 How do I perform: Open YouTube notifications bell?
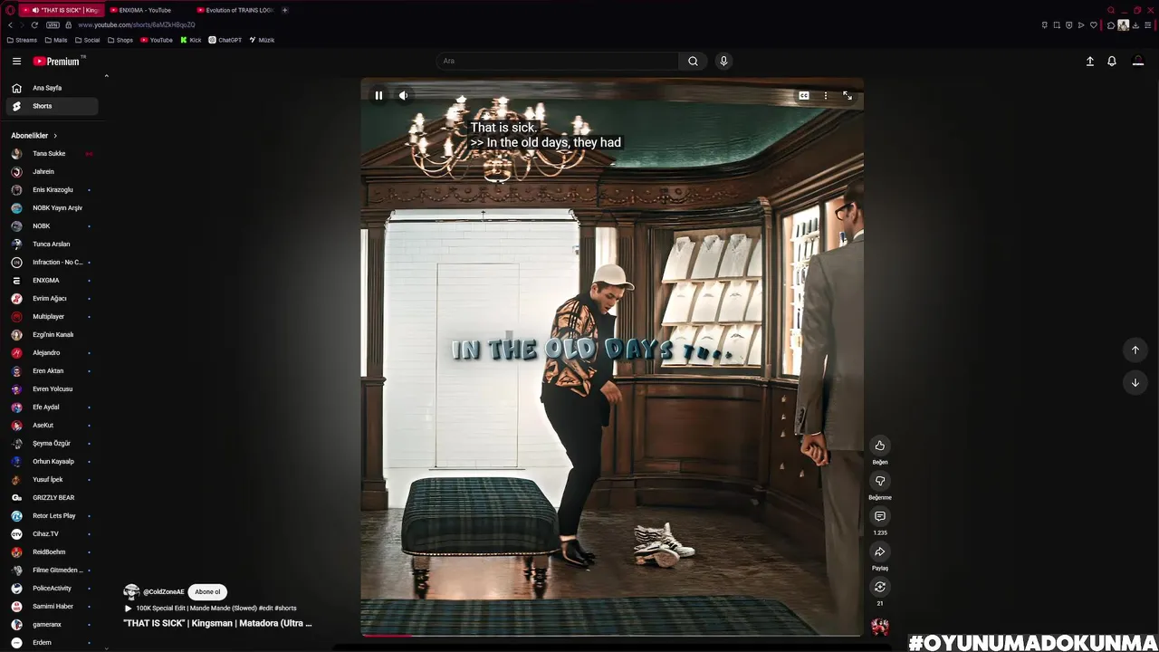[x=1112, y=61]
